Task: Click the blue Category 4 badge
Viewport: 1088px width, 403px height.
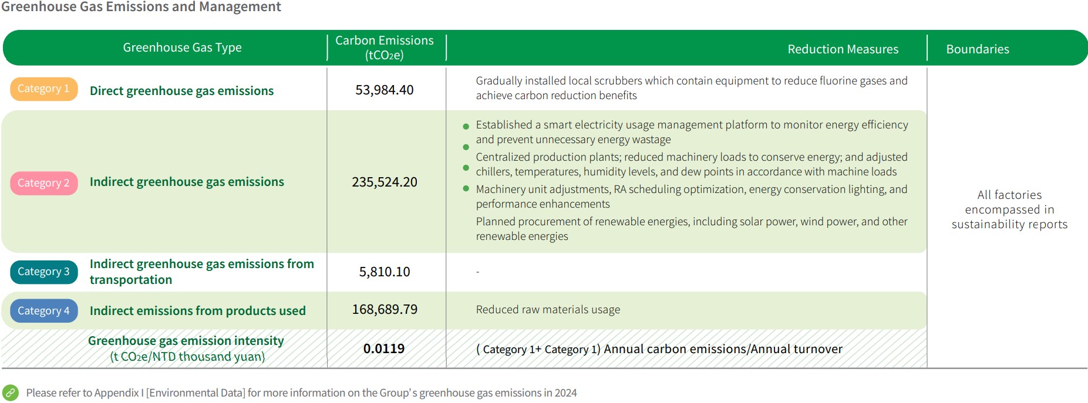Action: pos(43,311)
